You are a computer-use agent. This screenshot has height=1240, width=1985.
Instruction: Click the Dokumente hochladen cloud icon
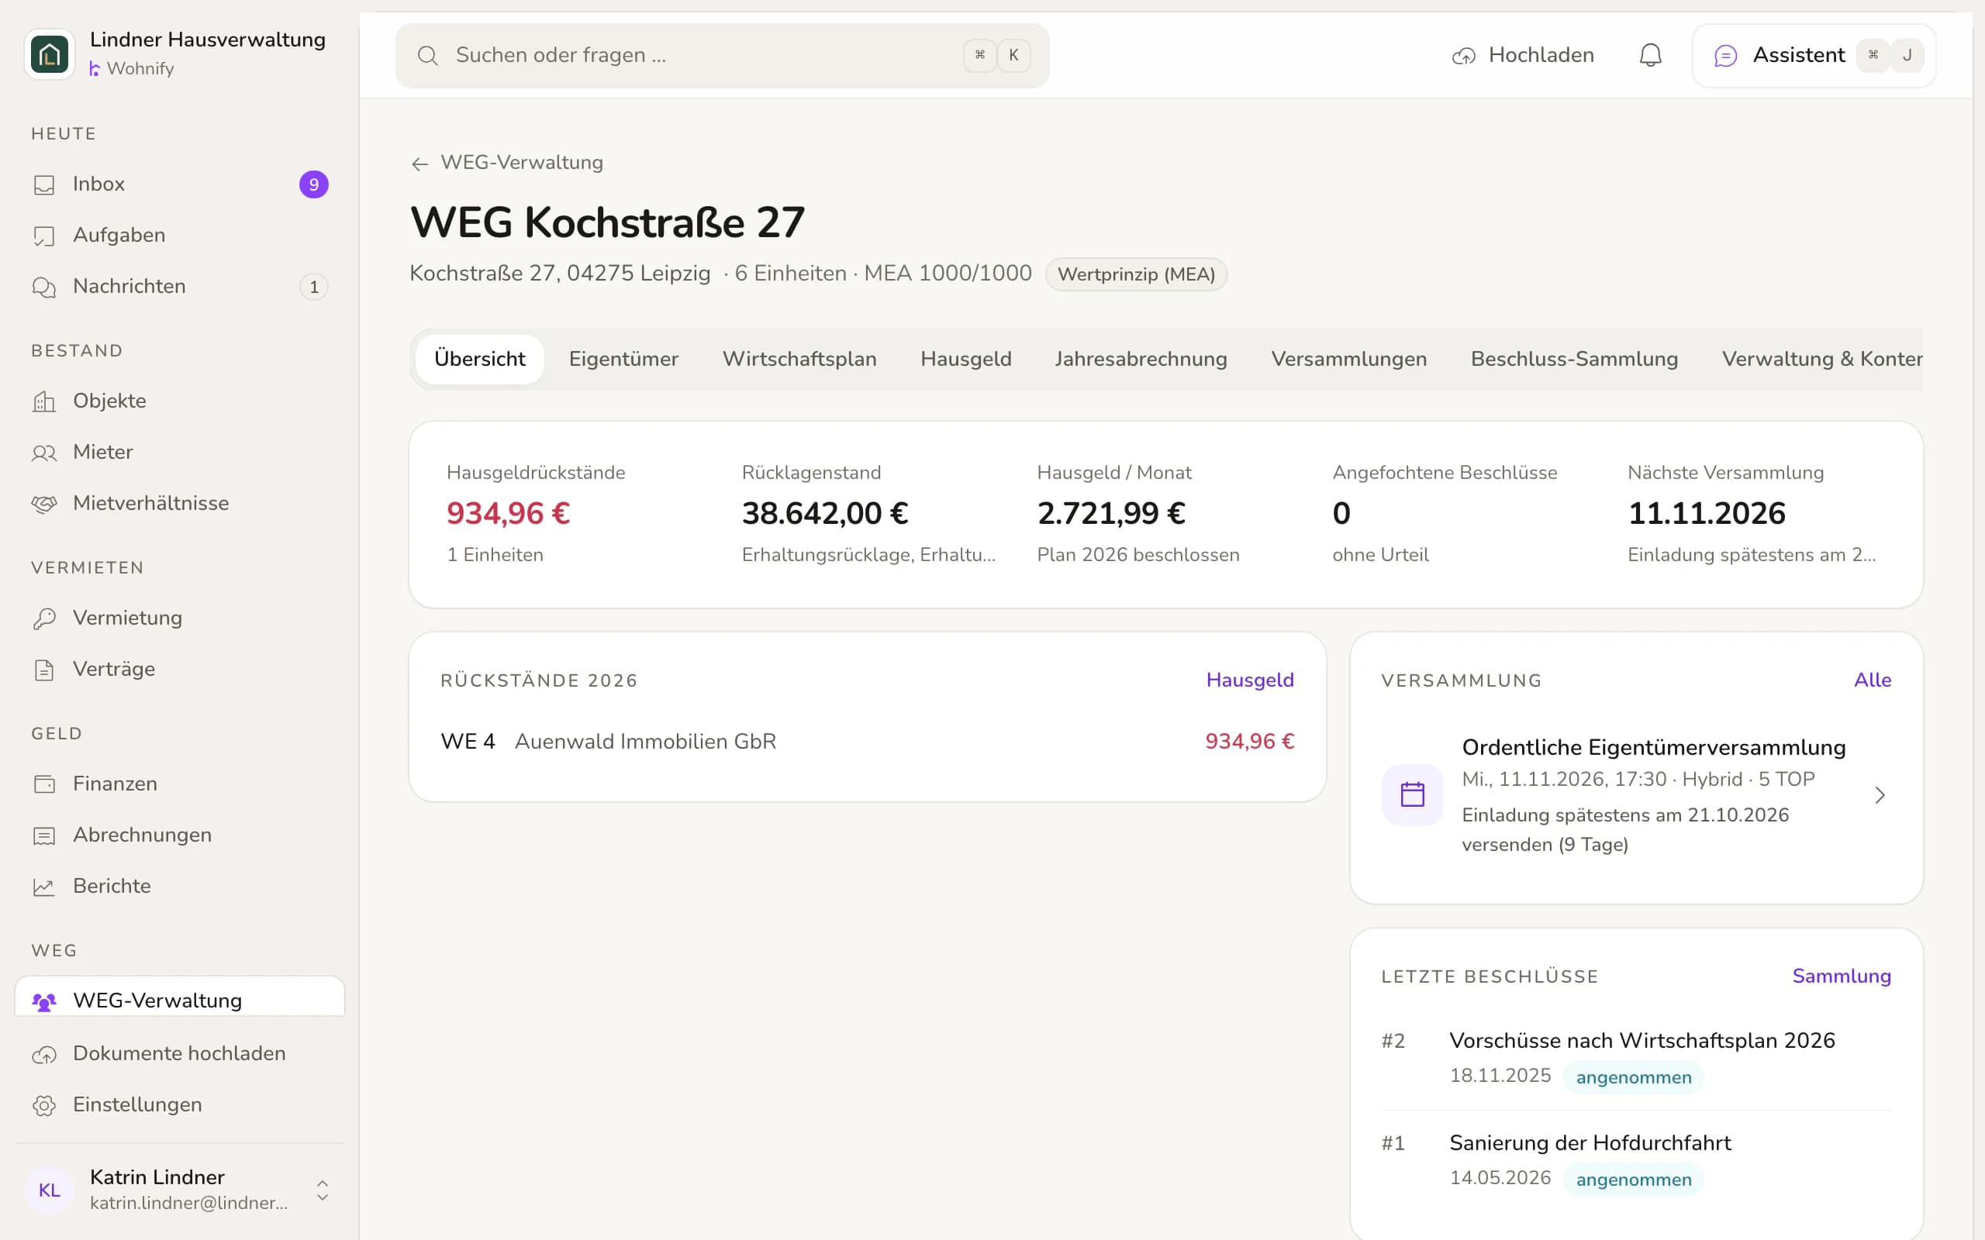44,1055
